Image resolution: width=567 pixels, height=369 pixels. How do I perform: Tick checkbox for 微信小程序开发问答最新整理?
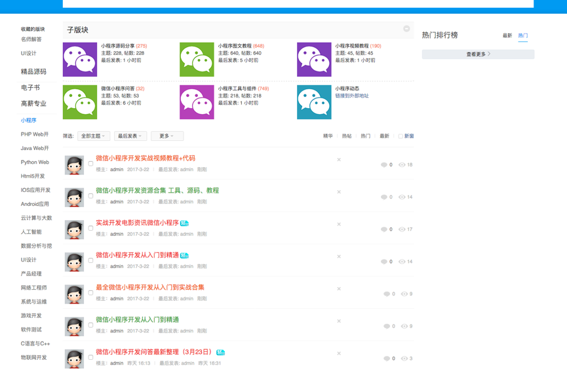90,357
